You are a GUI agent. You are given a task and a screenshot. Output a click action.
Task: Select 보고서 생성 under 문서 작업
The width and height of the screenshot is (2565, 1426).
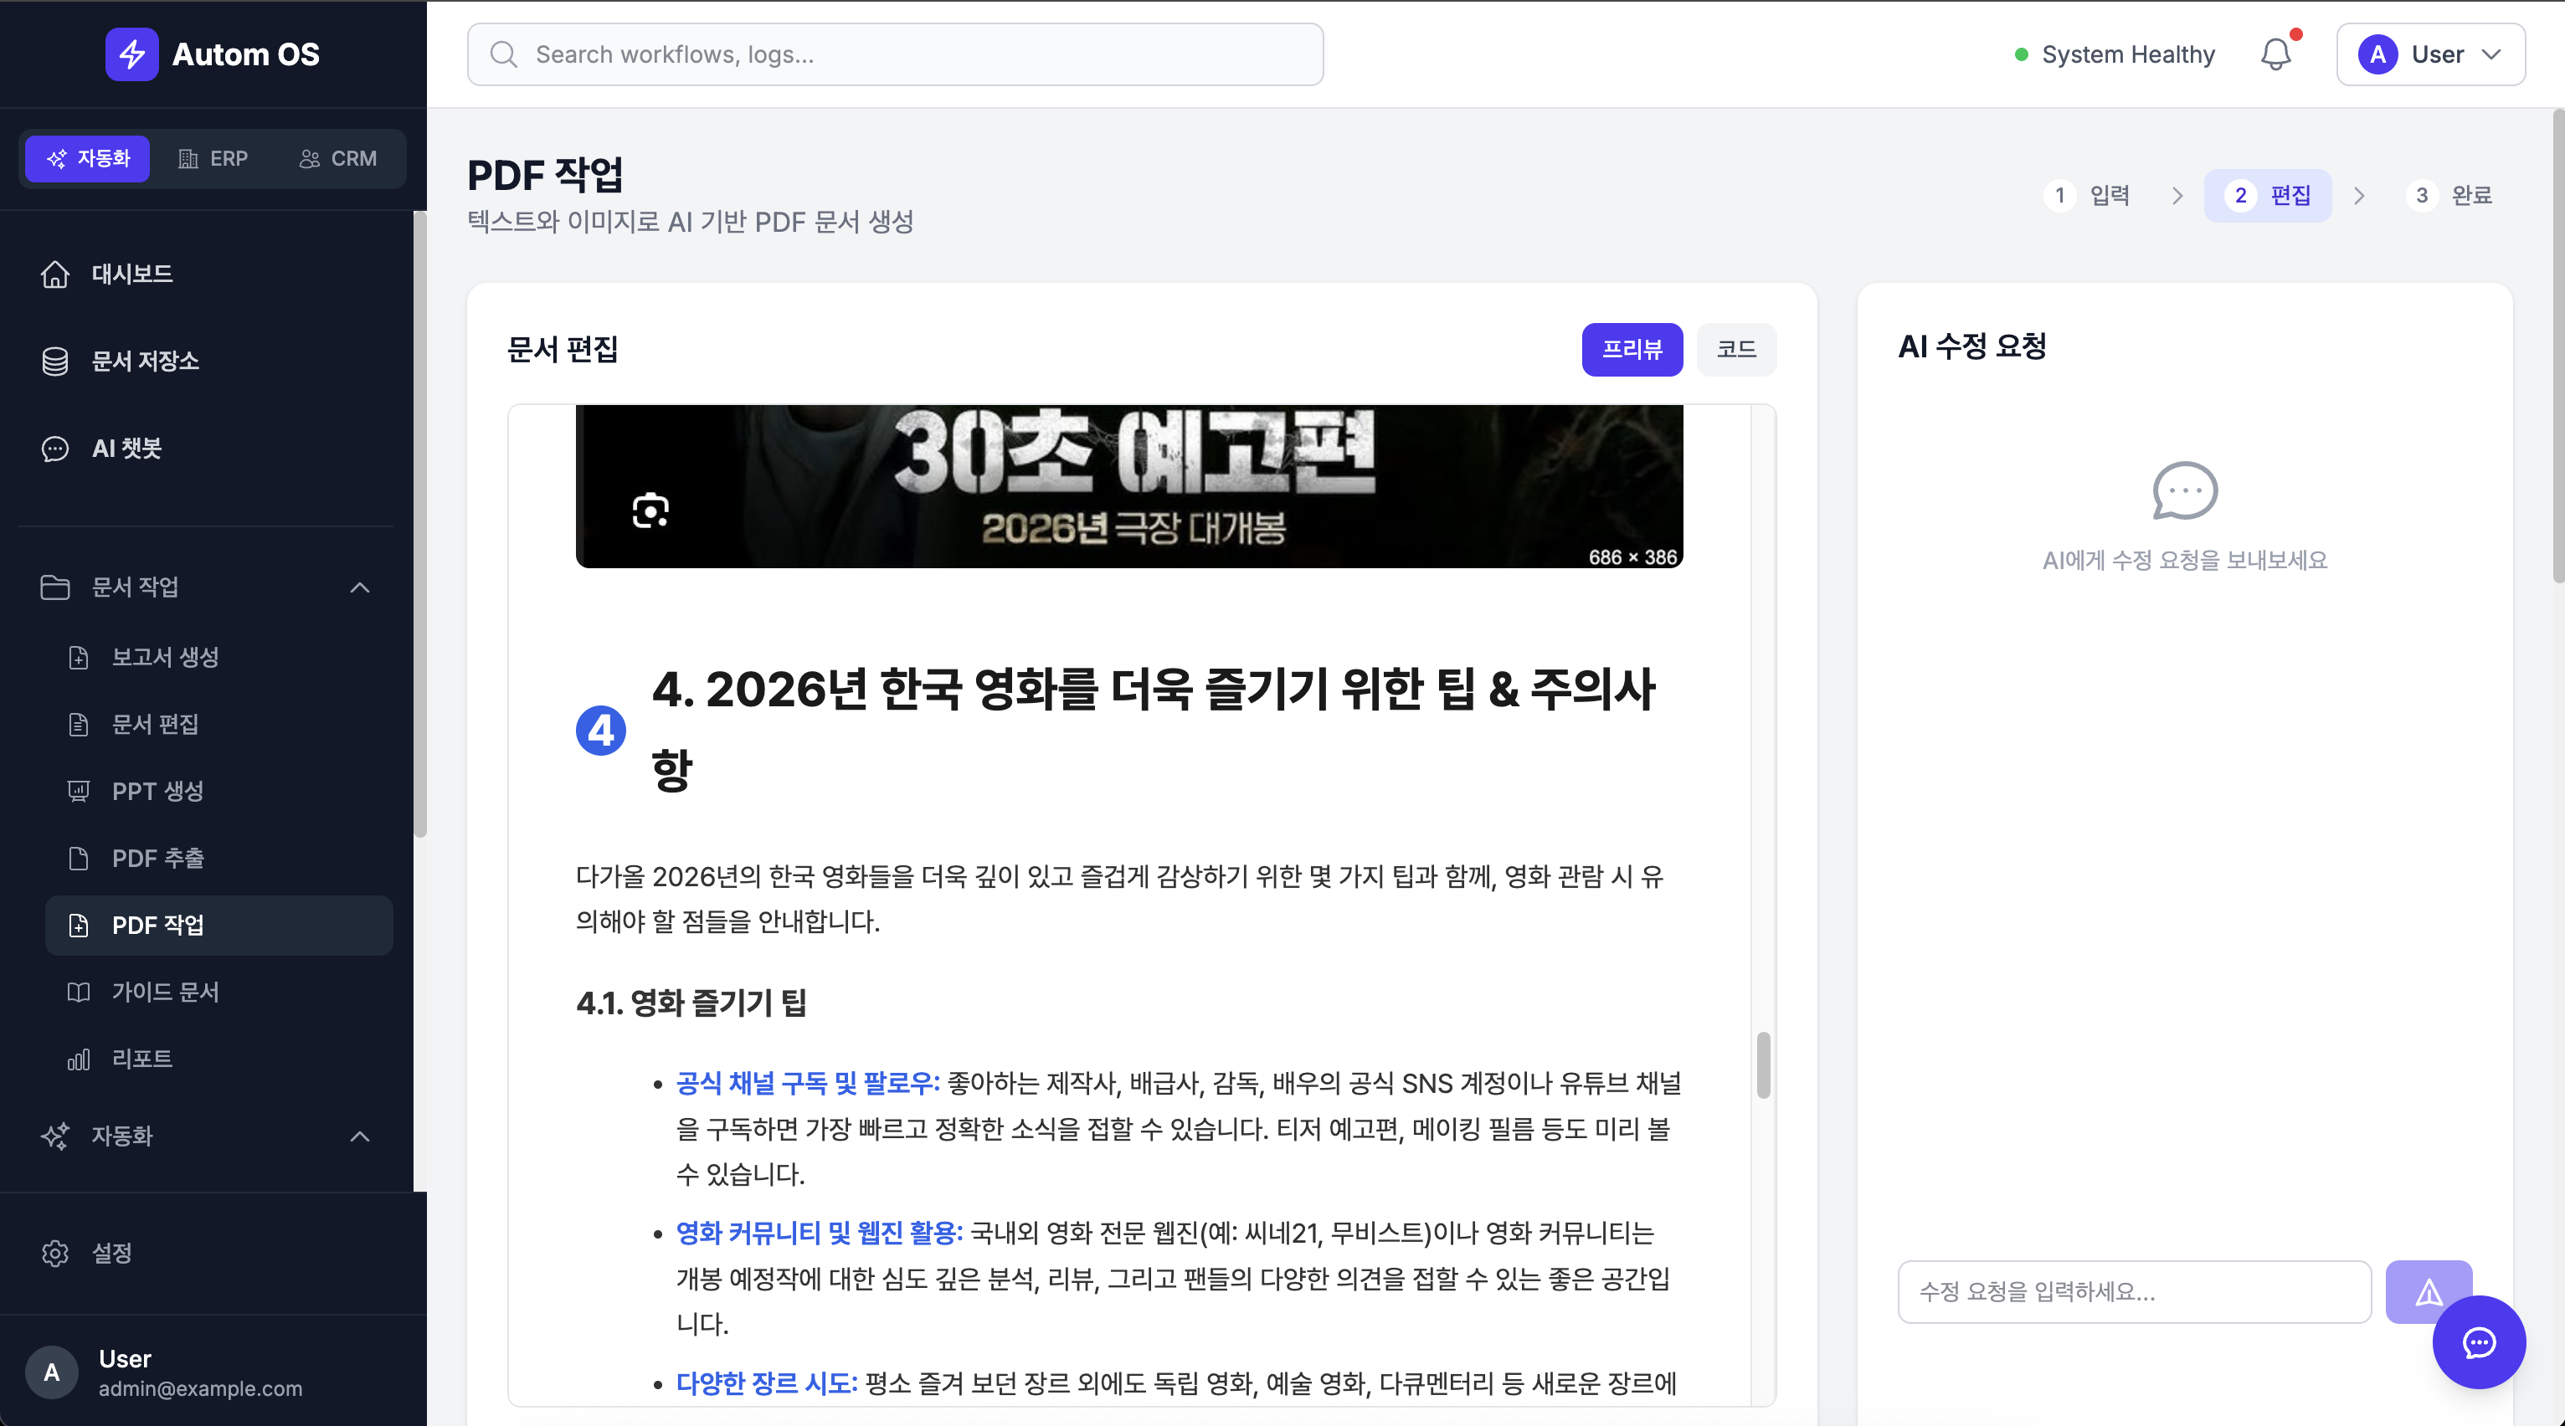click(165, 656)
